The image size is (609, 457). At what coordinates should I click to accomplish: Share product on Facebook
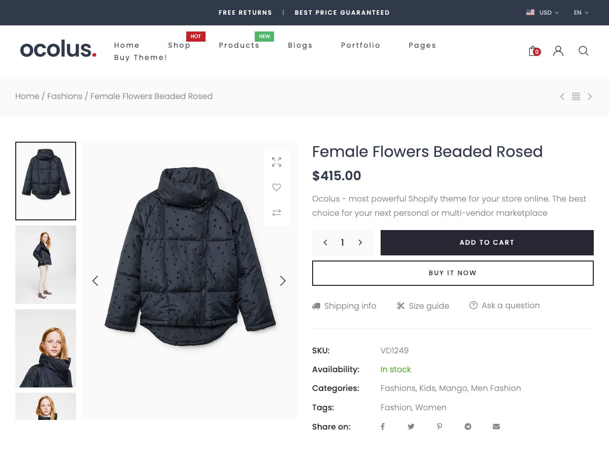(383, 427)
